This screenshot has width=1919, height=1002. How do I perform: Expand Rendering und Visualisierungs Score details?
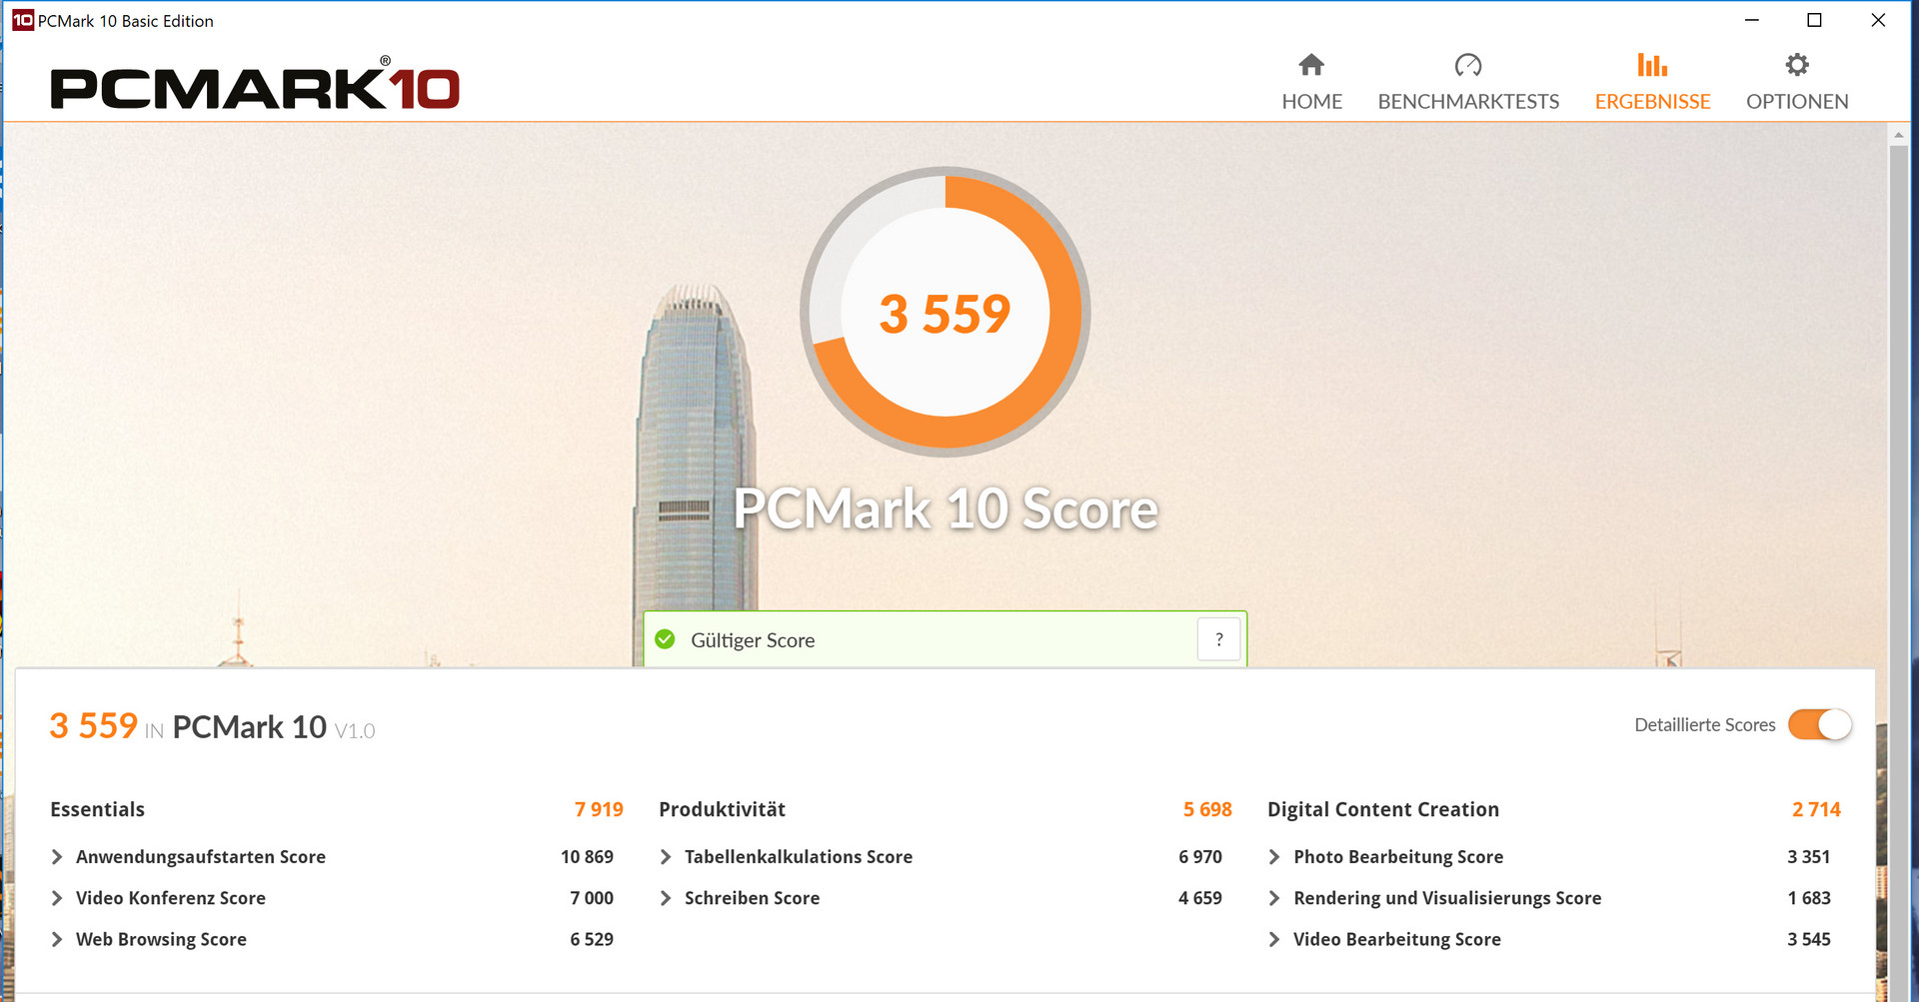[x=1274, y=898]
